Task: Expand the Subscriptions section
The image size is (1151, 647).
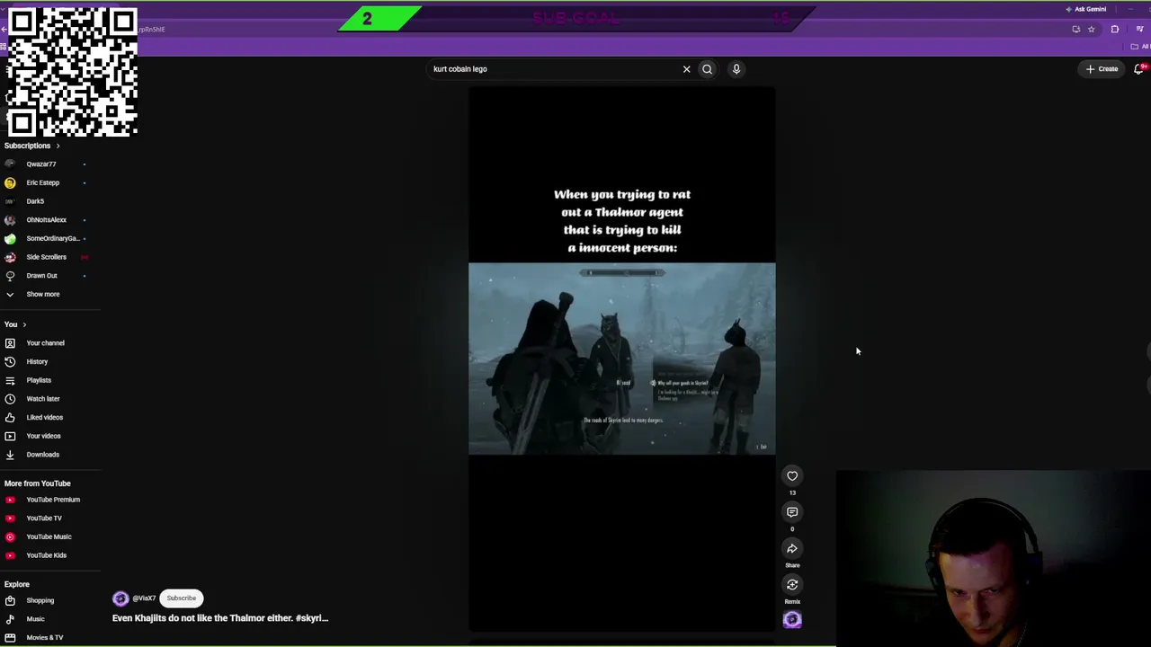Action: click(32, 146)
